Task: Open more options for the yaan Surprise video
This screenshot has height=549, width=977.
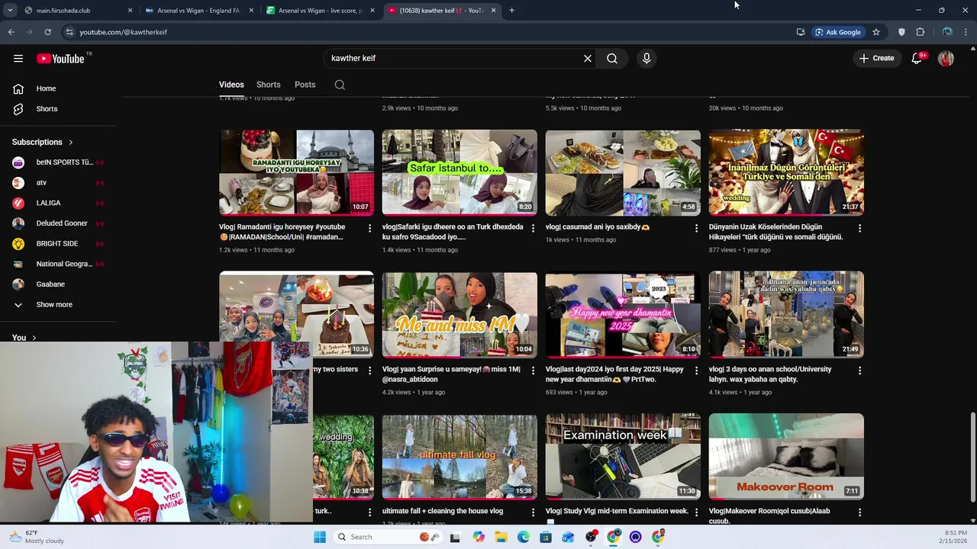Action: pos(533,371)
